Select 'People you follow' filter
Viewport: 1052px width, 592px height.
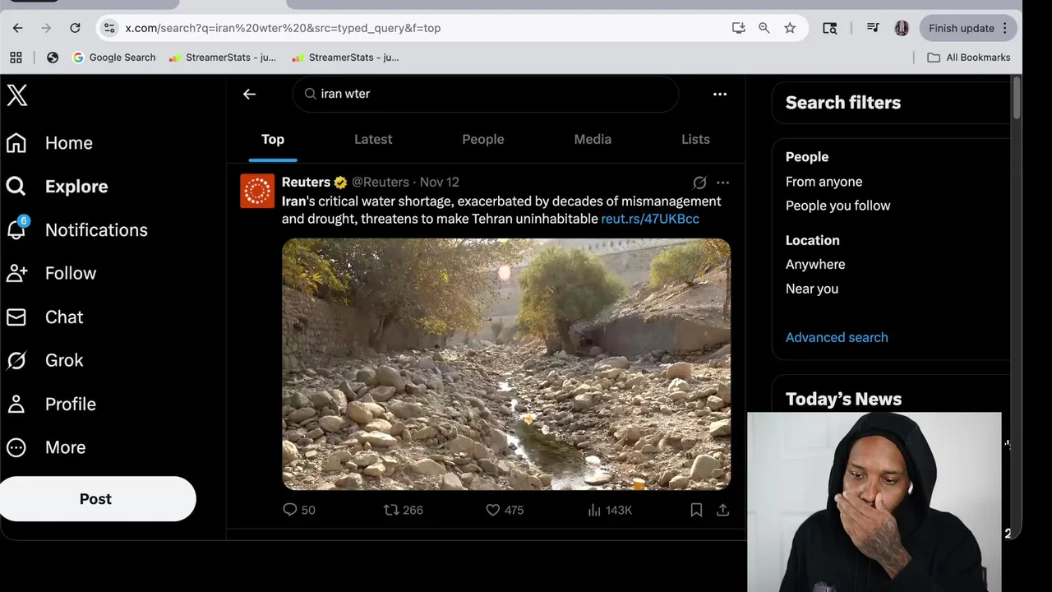(x=837, y=206)
